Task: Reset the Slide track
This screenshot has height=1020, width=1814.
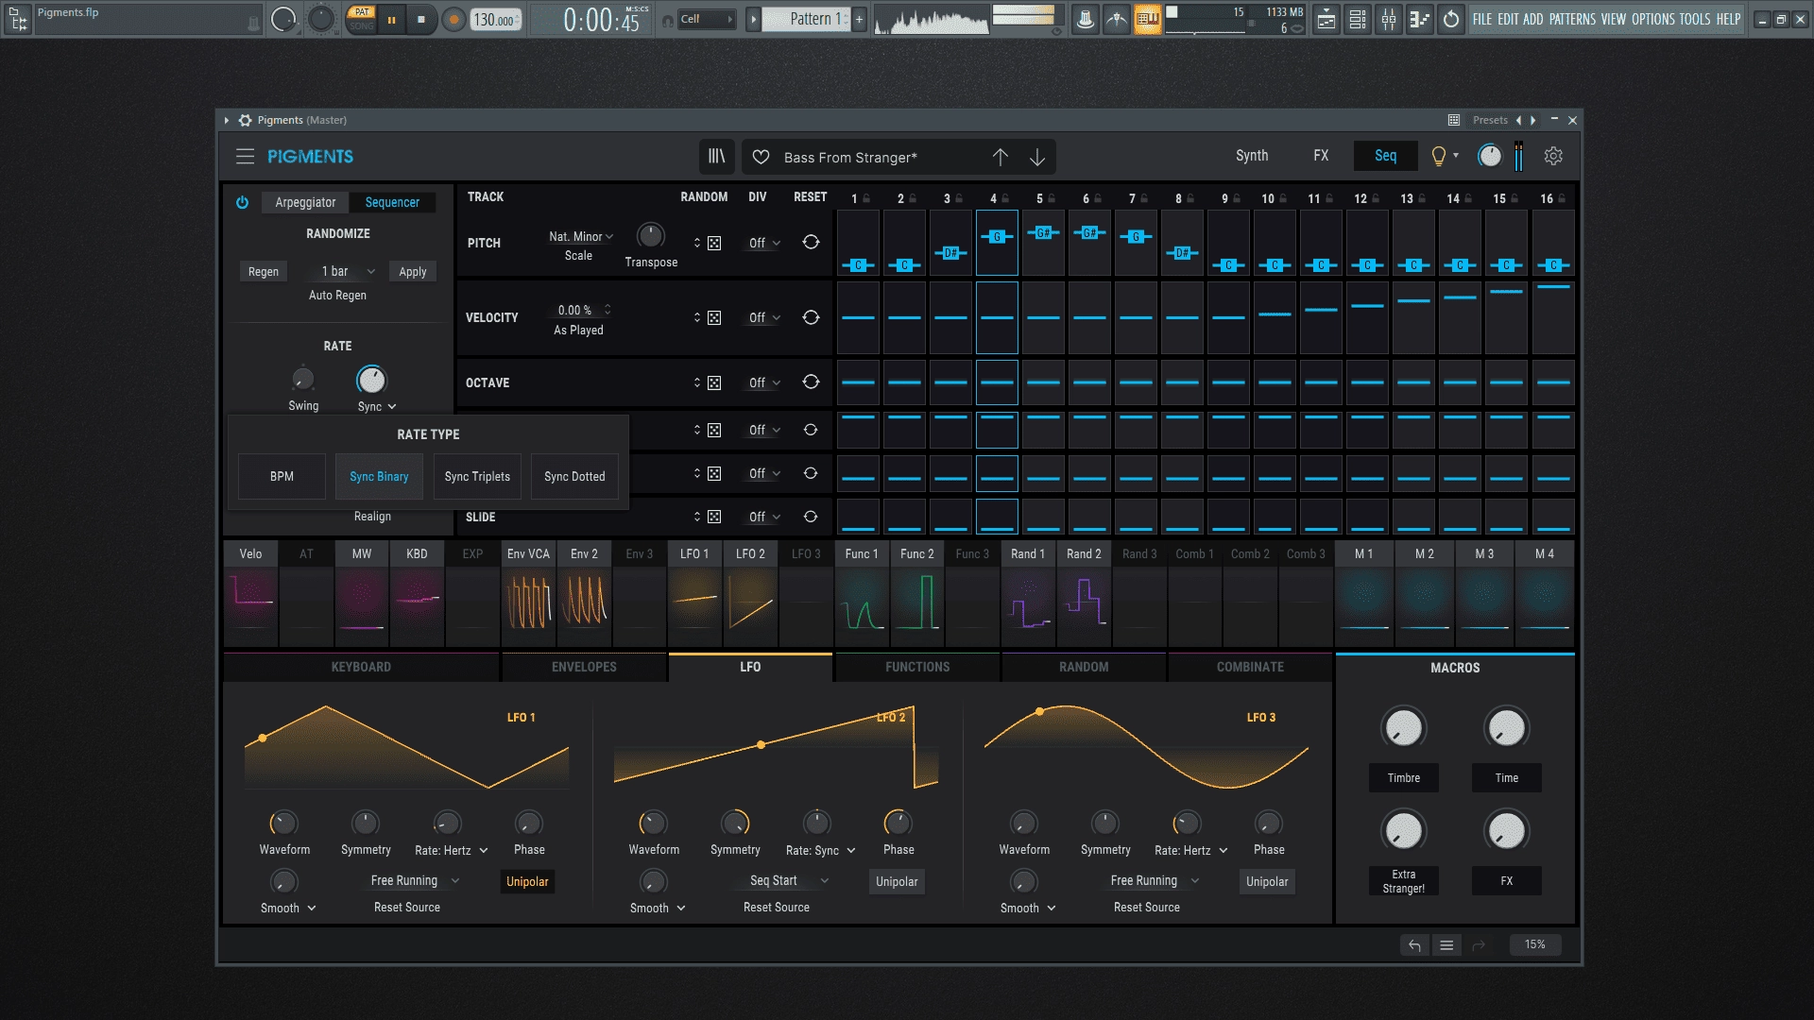Action: 811,517
